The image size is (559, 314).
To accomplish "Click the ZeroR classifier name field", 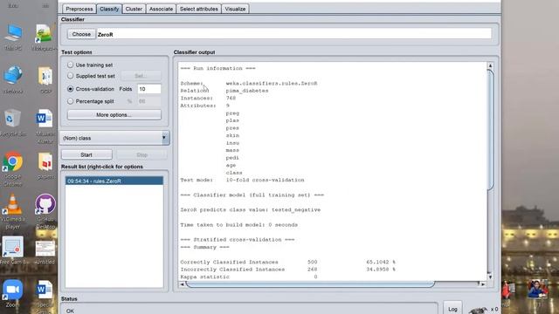I will (294, 34).
